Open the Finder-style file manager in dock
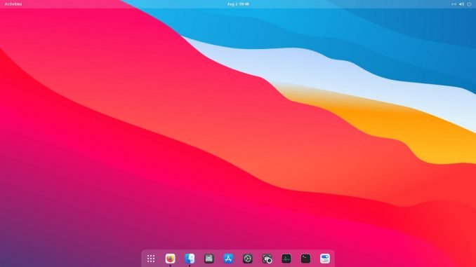 [x=190, y=259]
